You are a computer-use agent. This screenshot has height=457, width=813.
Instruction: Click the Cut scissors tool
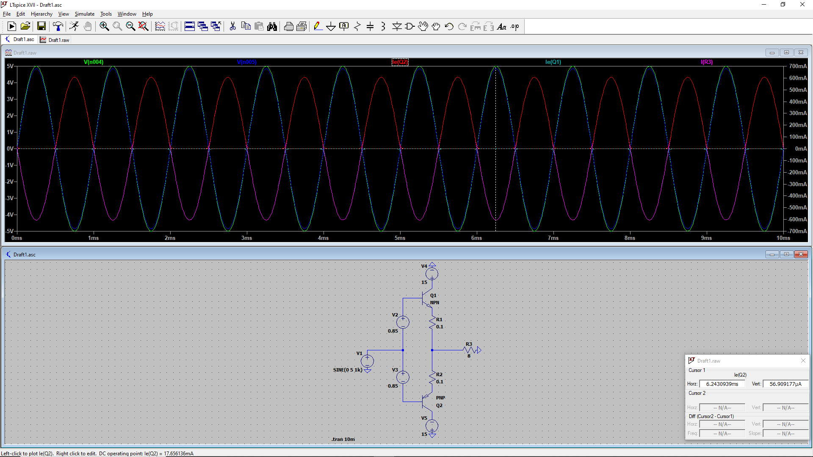click(x=232, y=27)
